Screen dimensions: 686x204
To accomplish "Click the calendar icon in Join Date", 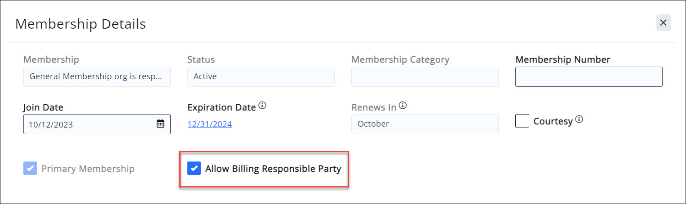I will coord(160,124).
